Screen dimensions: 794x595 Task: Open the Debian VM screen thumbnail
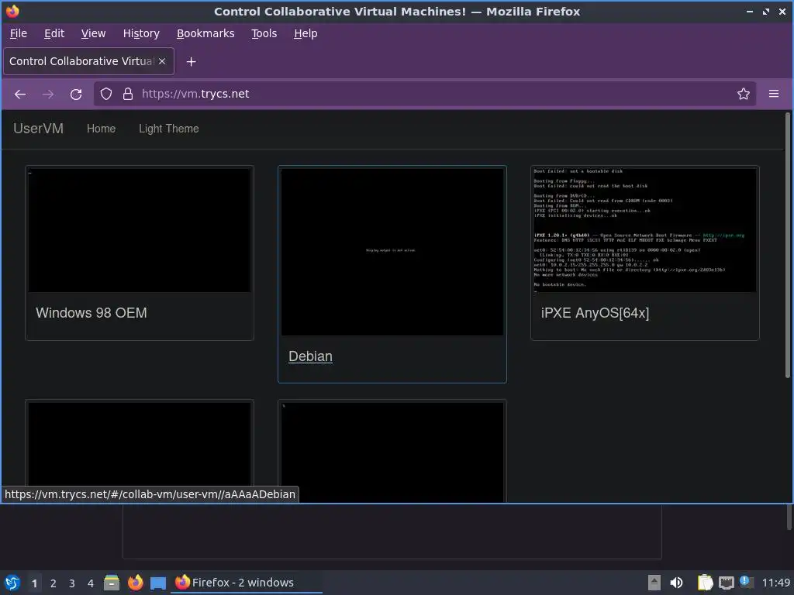[x=392, y=252]
